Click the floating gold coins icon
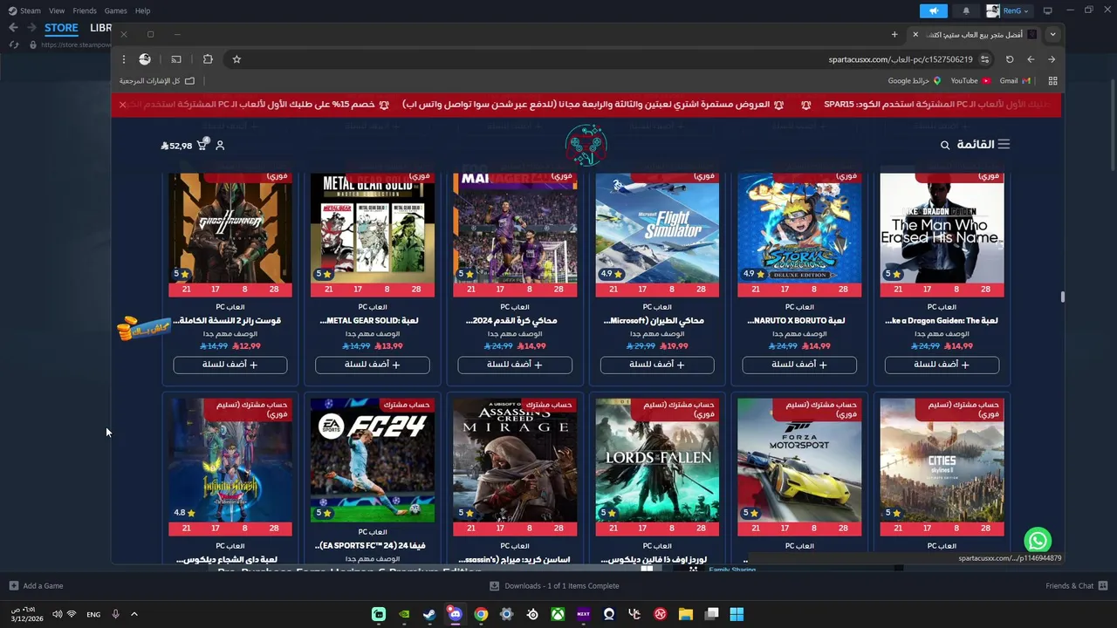Screen dimensions: 1117x628 click(143, 328)
